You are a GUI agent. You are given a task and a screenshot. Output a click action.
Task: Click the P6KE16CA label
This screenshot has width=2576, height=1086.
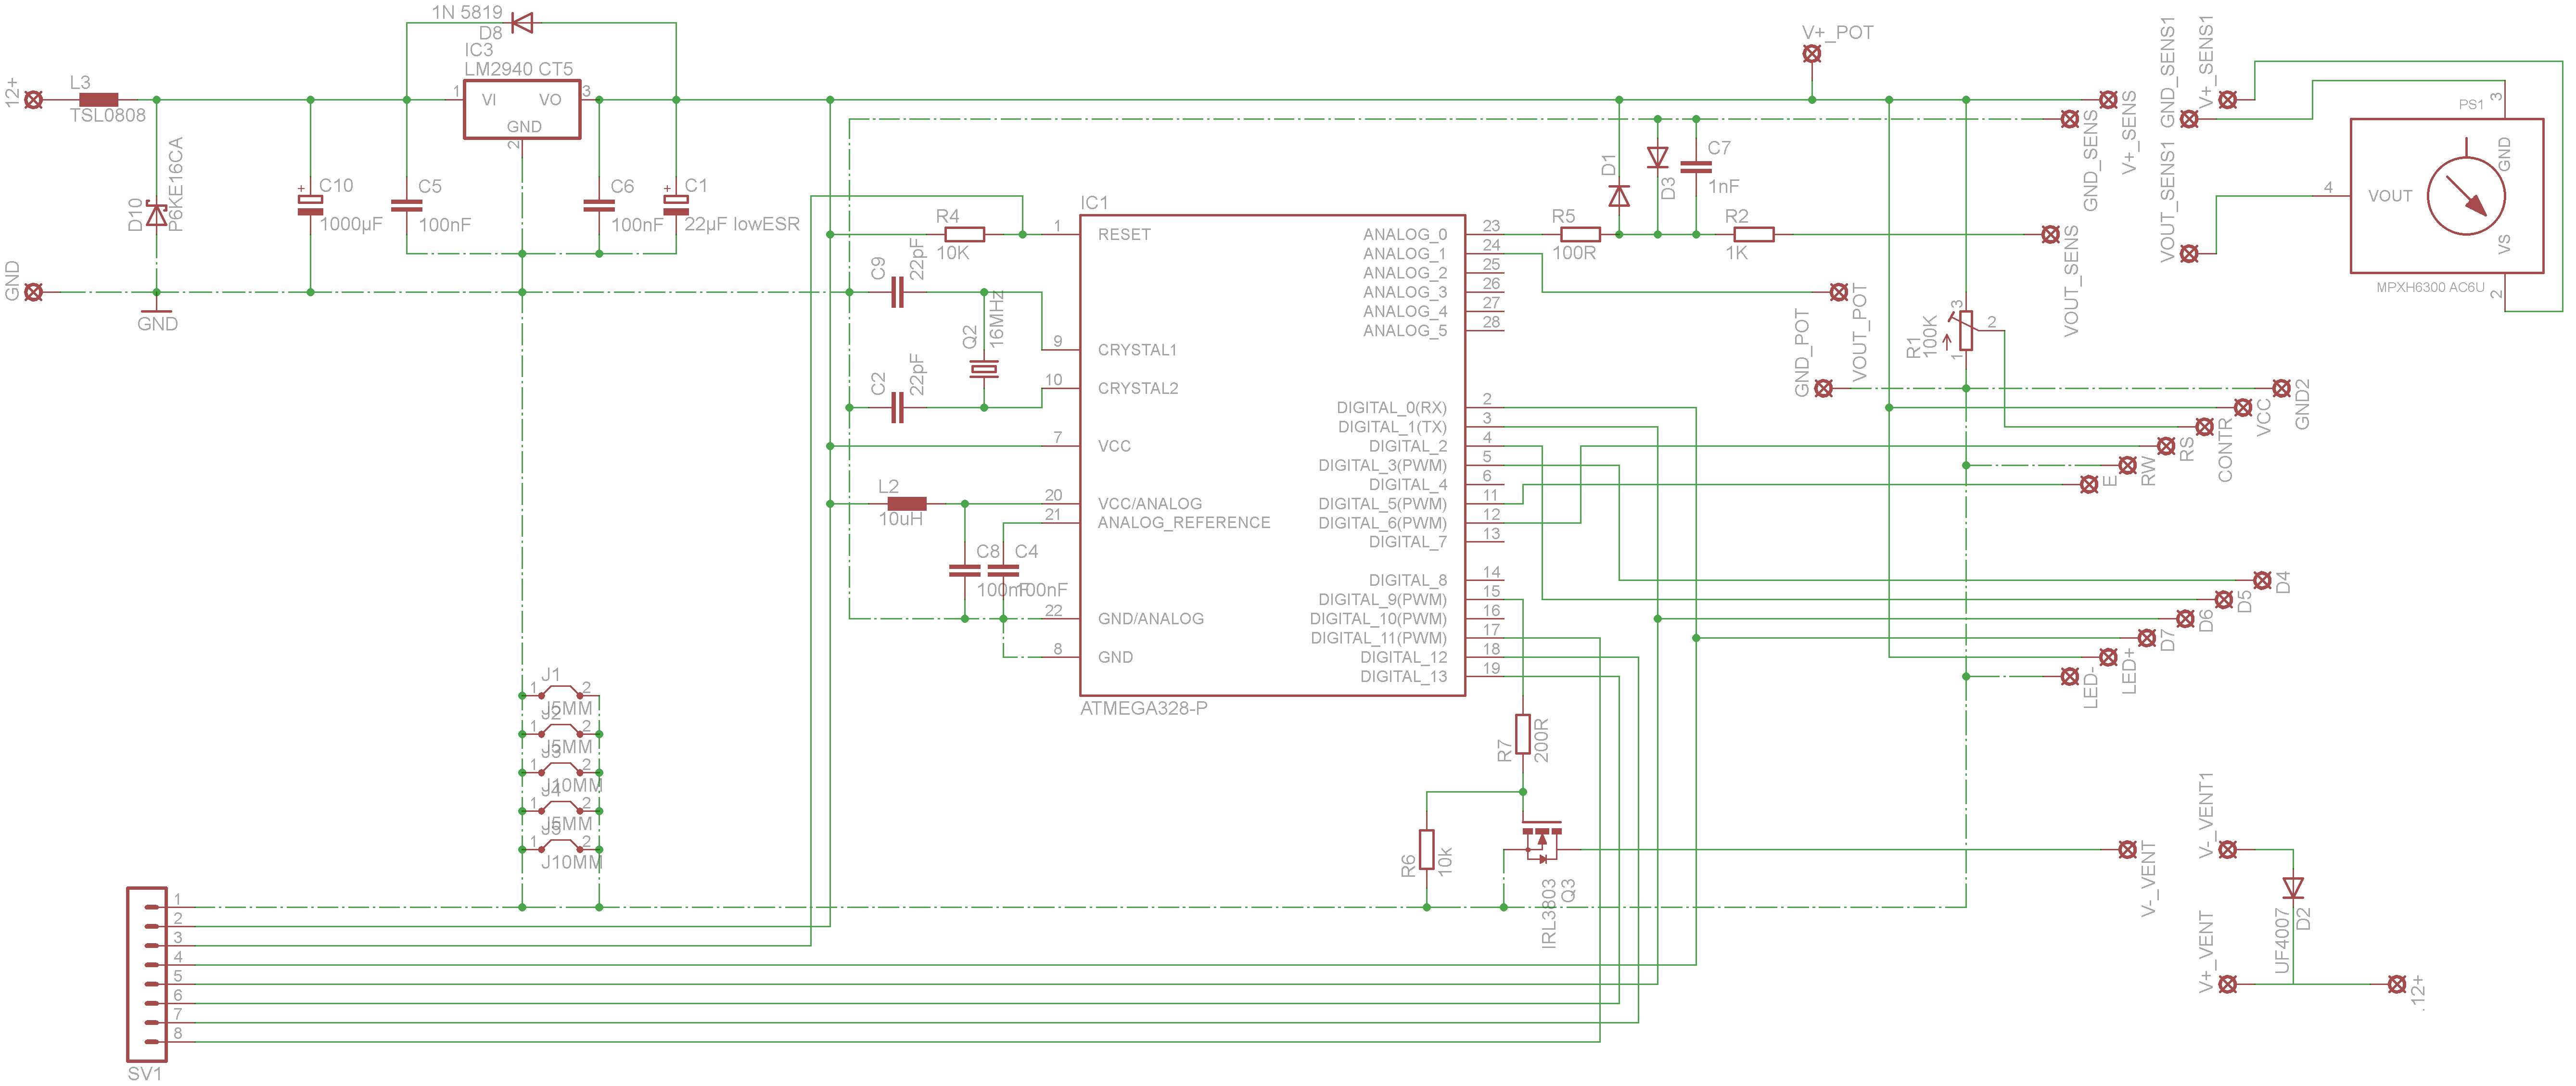pos(176,184)
